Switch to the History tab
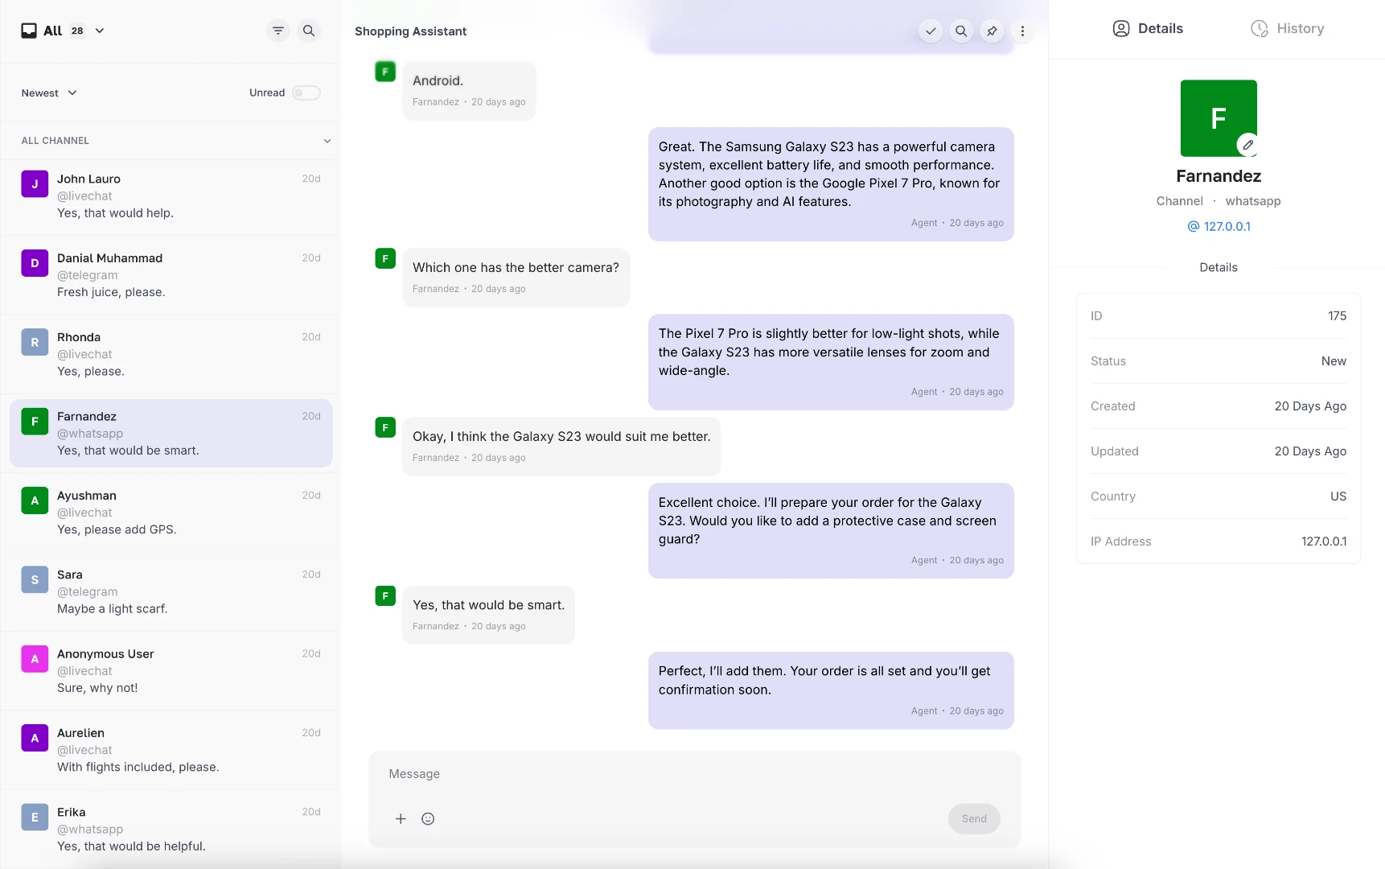 (x=1286, y=28)
